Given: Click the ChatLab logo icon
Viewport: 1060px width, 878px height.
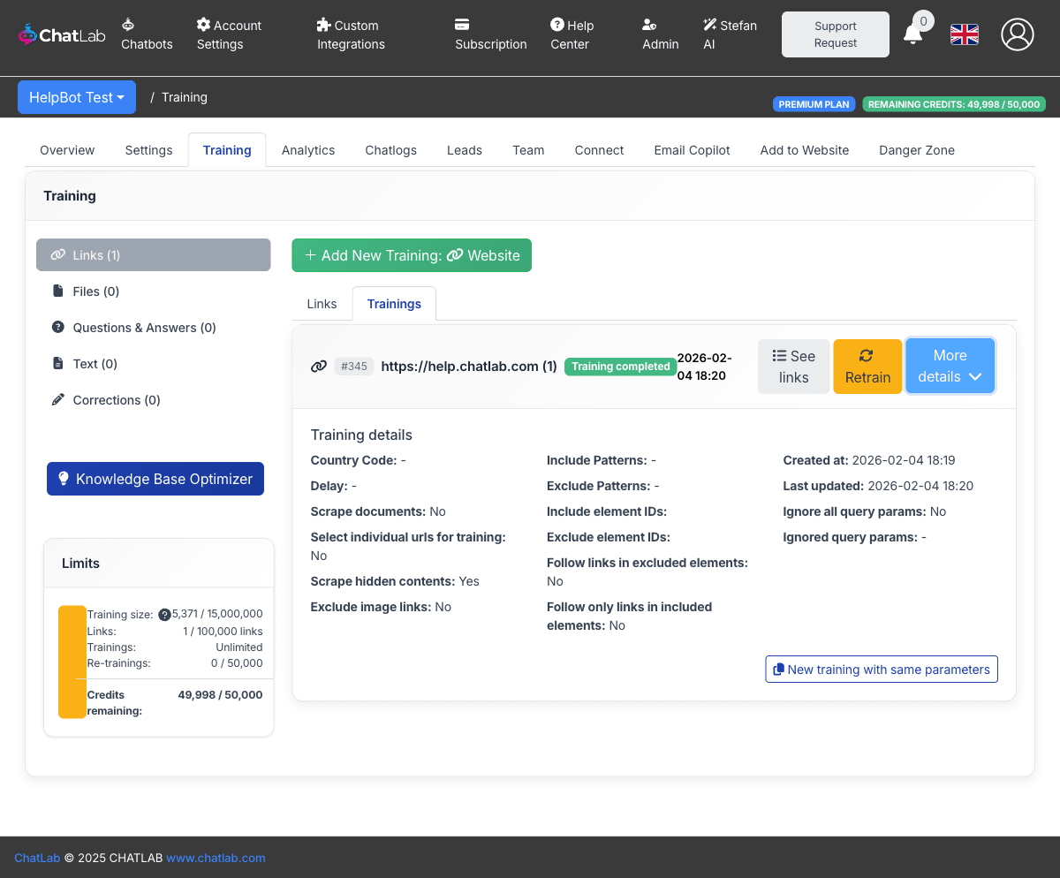Looking at the screenshot, I should [x=28, y=34].
